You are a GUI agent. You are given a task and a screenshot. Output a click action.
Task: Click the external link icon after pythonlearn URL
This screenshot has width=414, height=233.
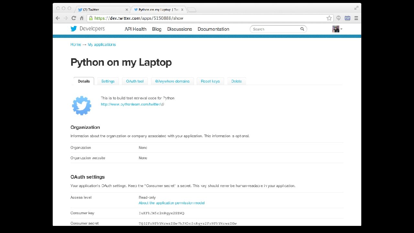click(x=163, y=104)
